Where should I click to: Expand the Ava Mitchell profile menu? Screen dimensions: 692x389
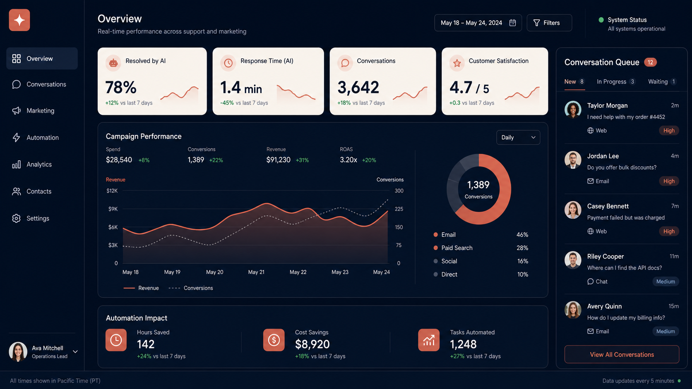(x=75, y=352)
